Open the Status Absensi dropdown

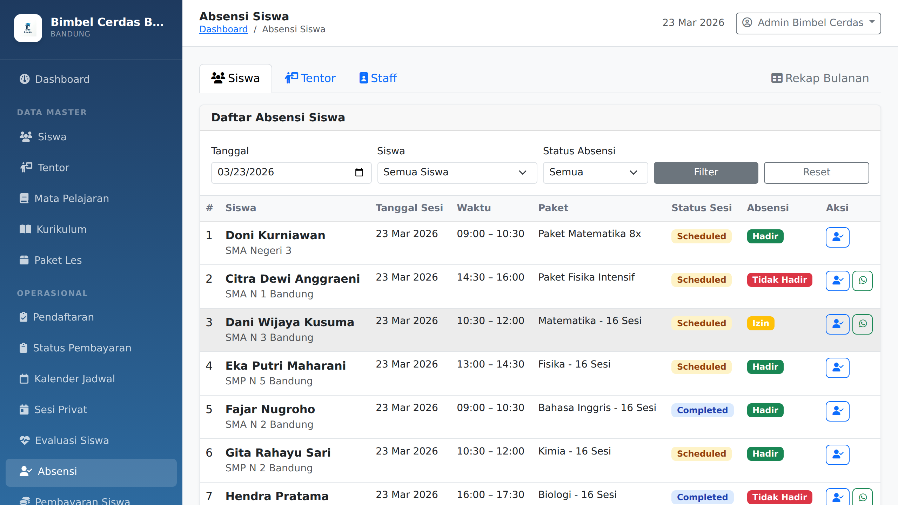(x=595, y=173)
